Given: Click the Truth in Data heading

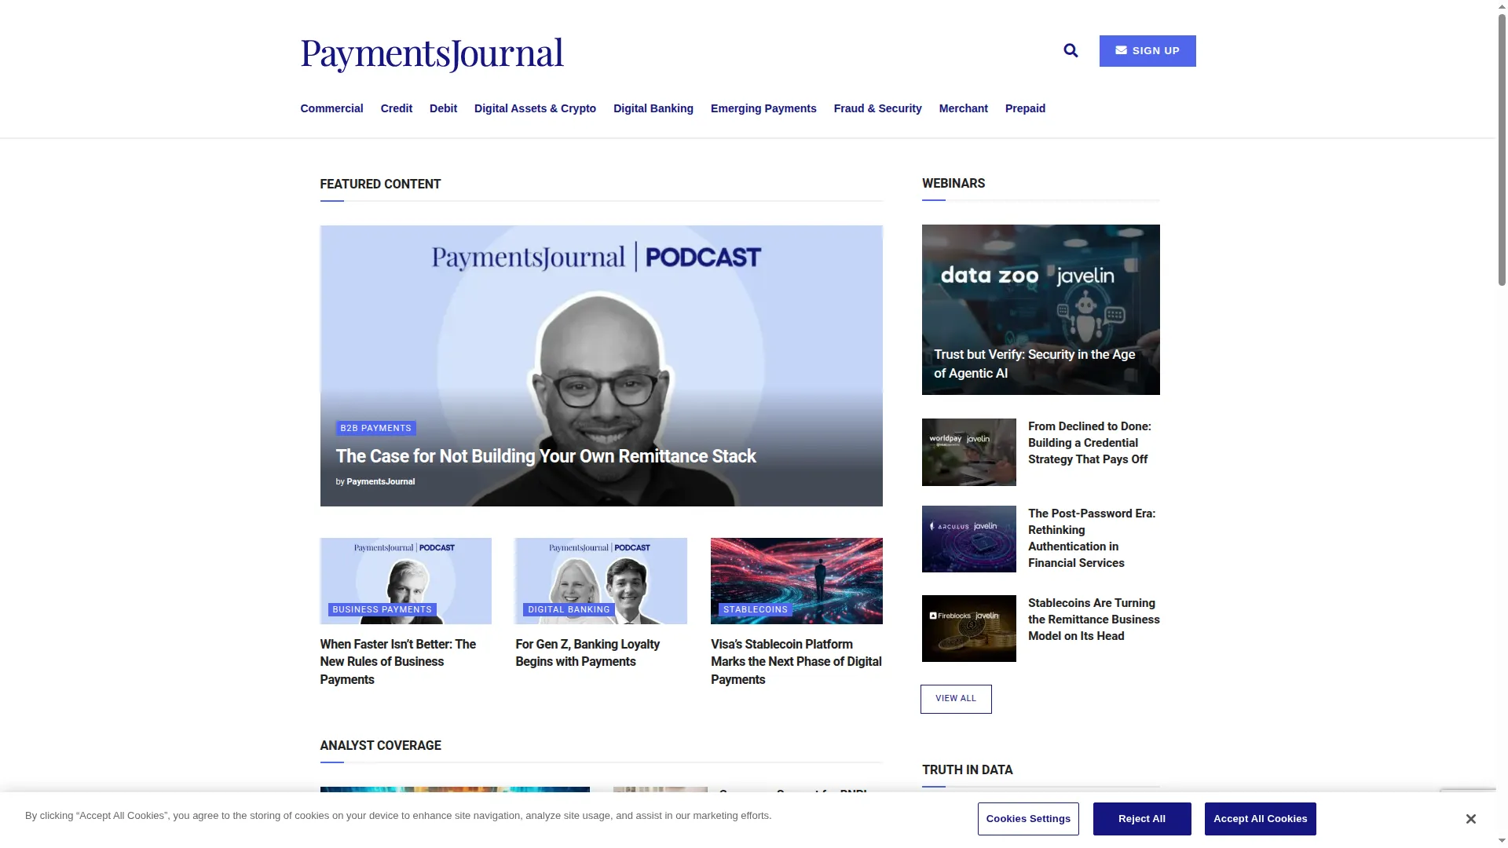Looking at the screenshot, I should [967, 770].
